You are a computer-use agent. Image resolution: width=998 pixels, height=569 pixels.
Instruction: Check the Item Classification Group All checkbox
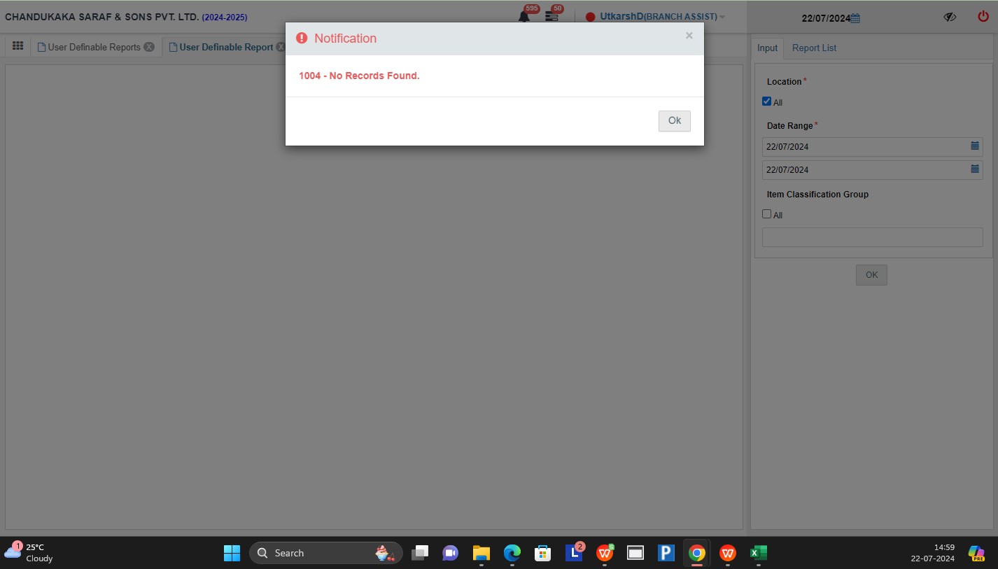pos(766,214)
